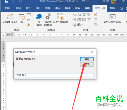Focus the text input containing 设备型号
Screen dimensions: 127x110
(55, 75)
